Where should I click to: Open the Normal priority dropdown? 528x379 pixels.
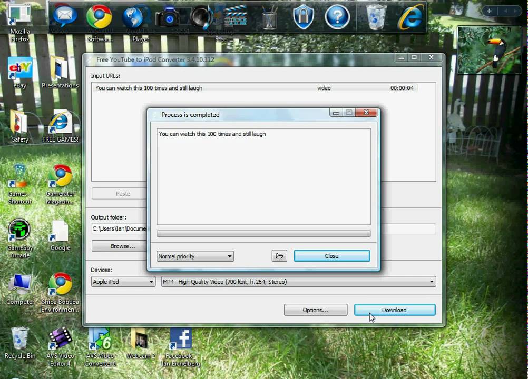195,256
